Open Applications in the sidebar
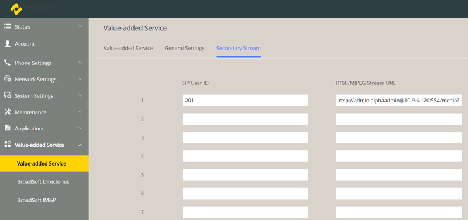 [x=30, y=128]
